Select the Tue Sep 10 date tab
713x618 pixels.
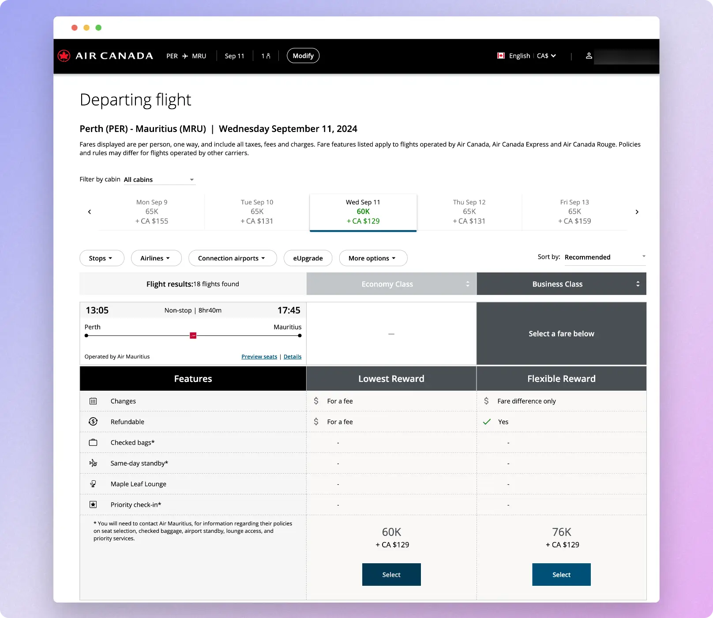click(x=257, y=212)
